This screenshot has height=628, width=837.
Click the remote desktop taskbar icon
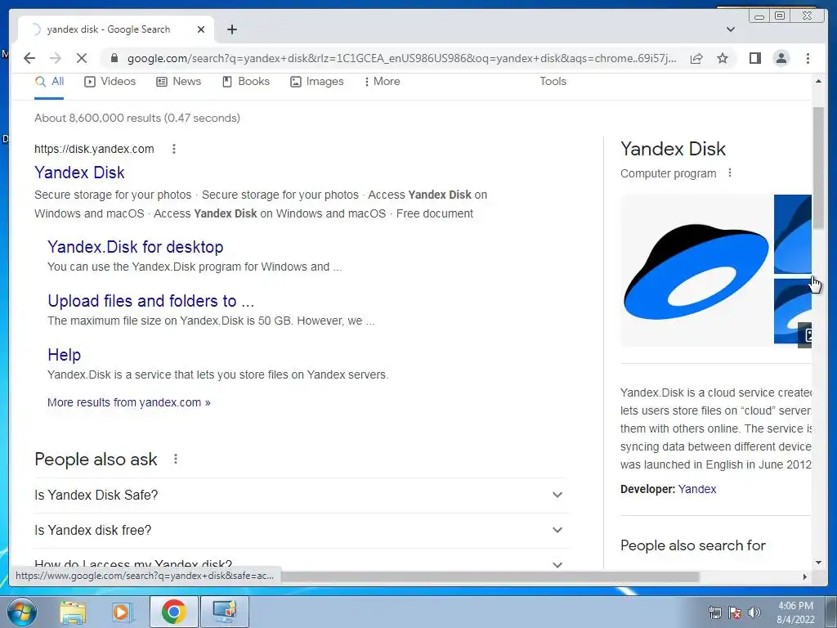coord(225,612)
